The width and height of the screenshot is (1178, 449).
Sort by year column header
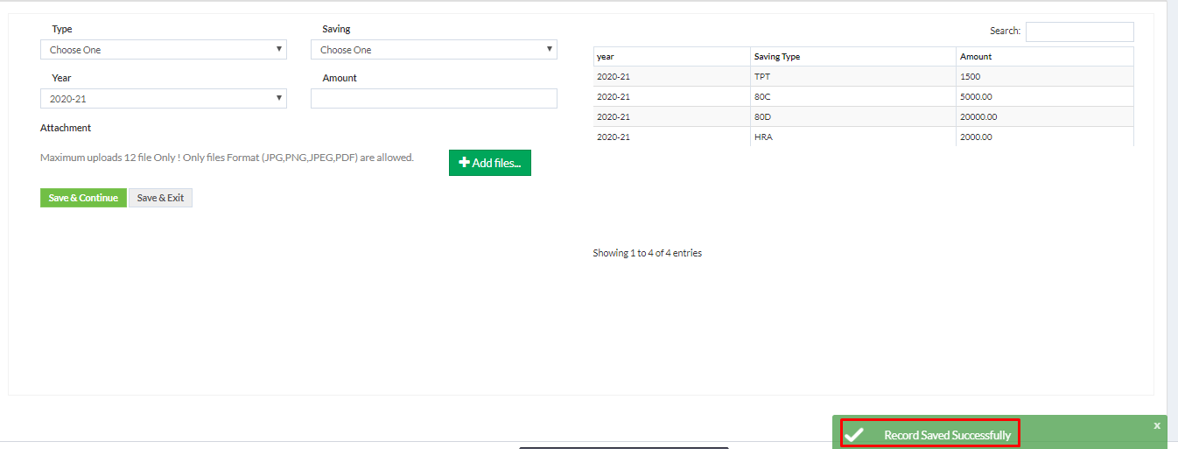pyautogui.click(x=671, y=57)
